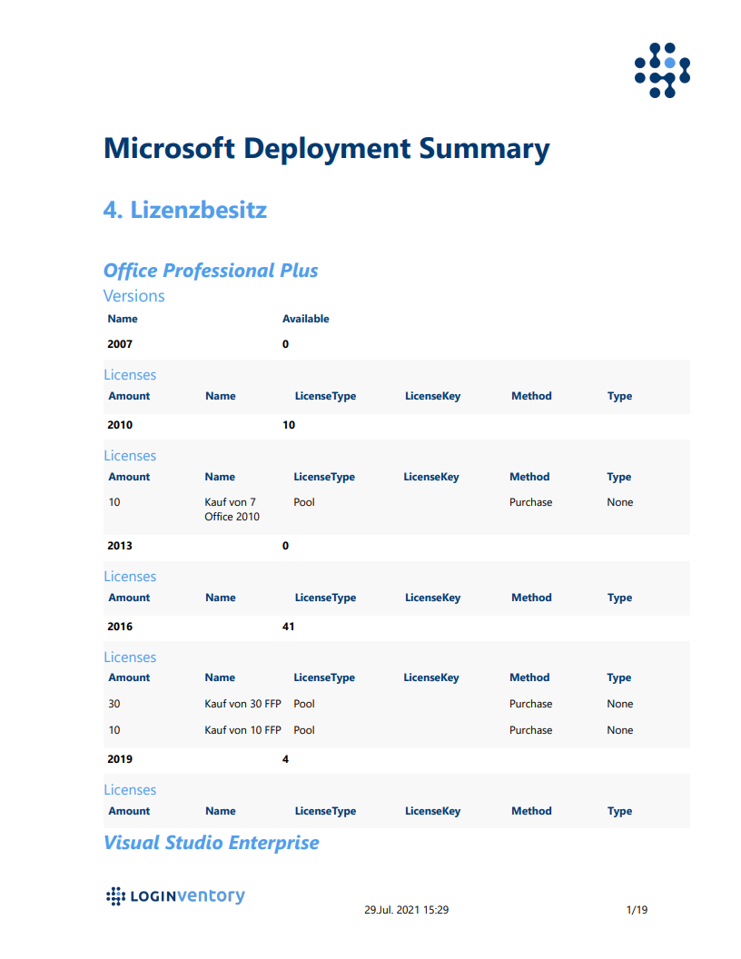741x959 pixels.
Task: Click the Available column header
Action: 305,319
